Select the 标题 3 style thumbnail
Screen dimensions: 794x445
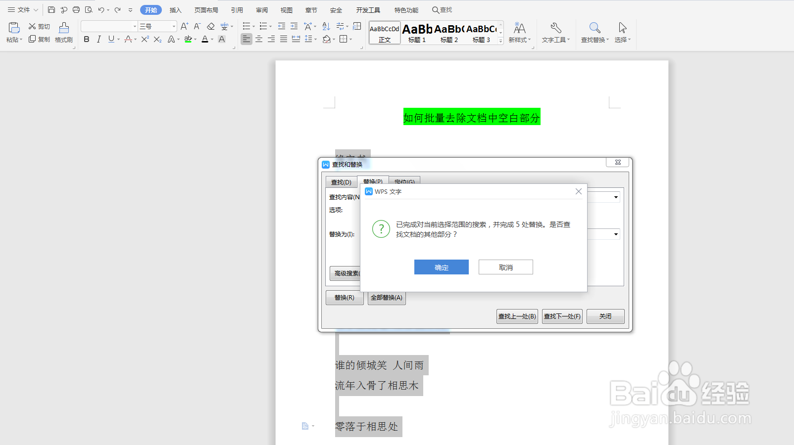482,33
